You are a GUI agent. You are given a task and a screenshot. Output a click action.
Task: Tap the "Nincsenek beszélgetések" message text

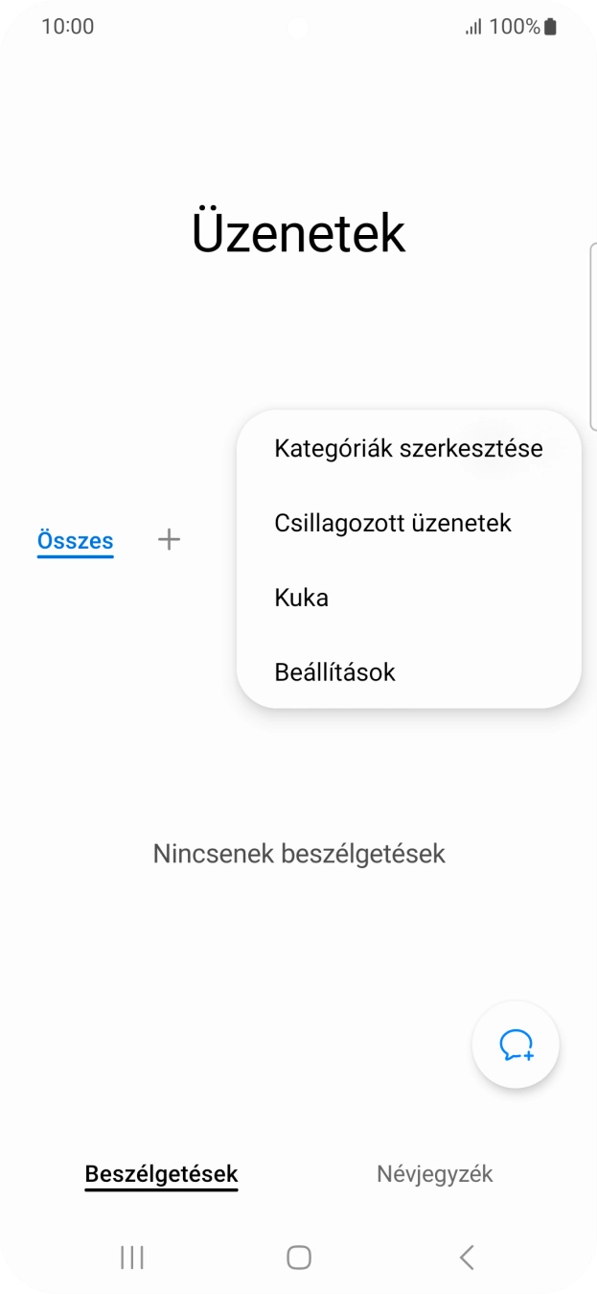click(x=298, y=853)
